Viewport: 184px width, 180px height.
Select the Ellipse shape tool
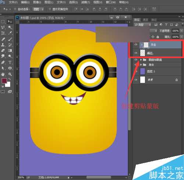[x=10, y=68]
